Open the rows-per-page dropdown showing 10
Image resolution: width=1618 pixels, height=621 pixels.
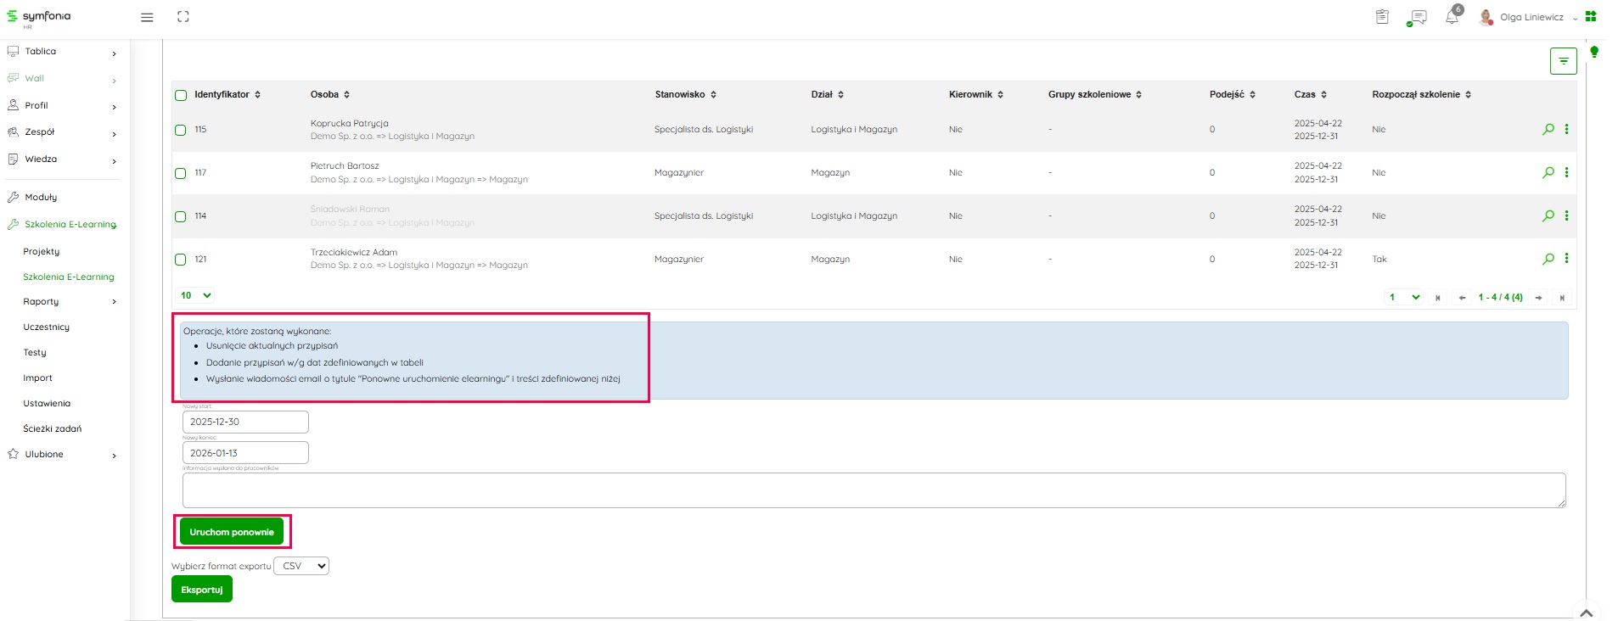click(196, 295)
